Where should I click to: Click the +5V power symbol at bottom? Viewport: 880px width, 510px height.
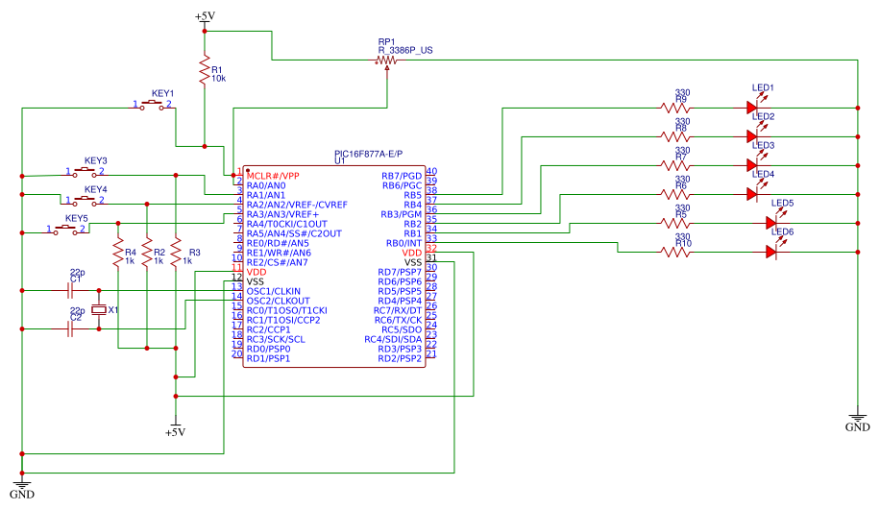pos(175,427)
